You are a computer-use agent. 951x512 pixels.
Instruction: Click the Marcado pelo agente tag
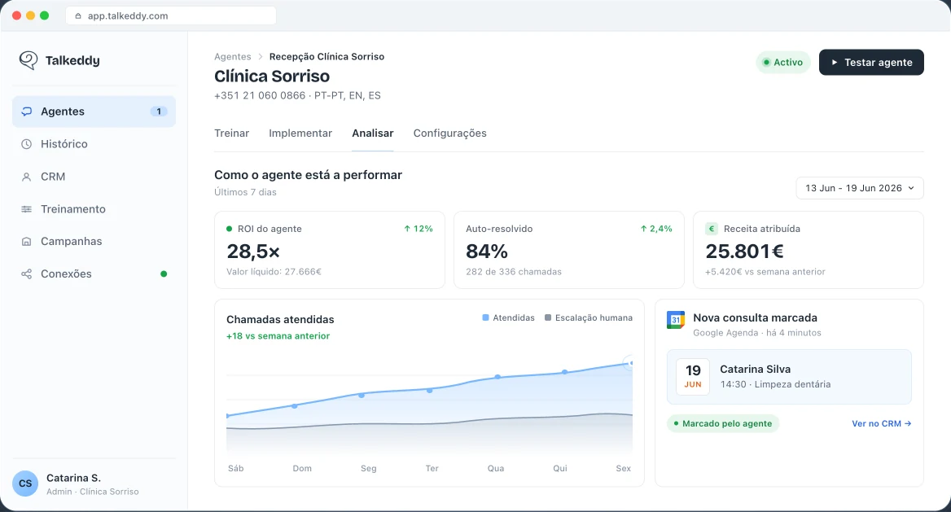click(x=722, y=423)
